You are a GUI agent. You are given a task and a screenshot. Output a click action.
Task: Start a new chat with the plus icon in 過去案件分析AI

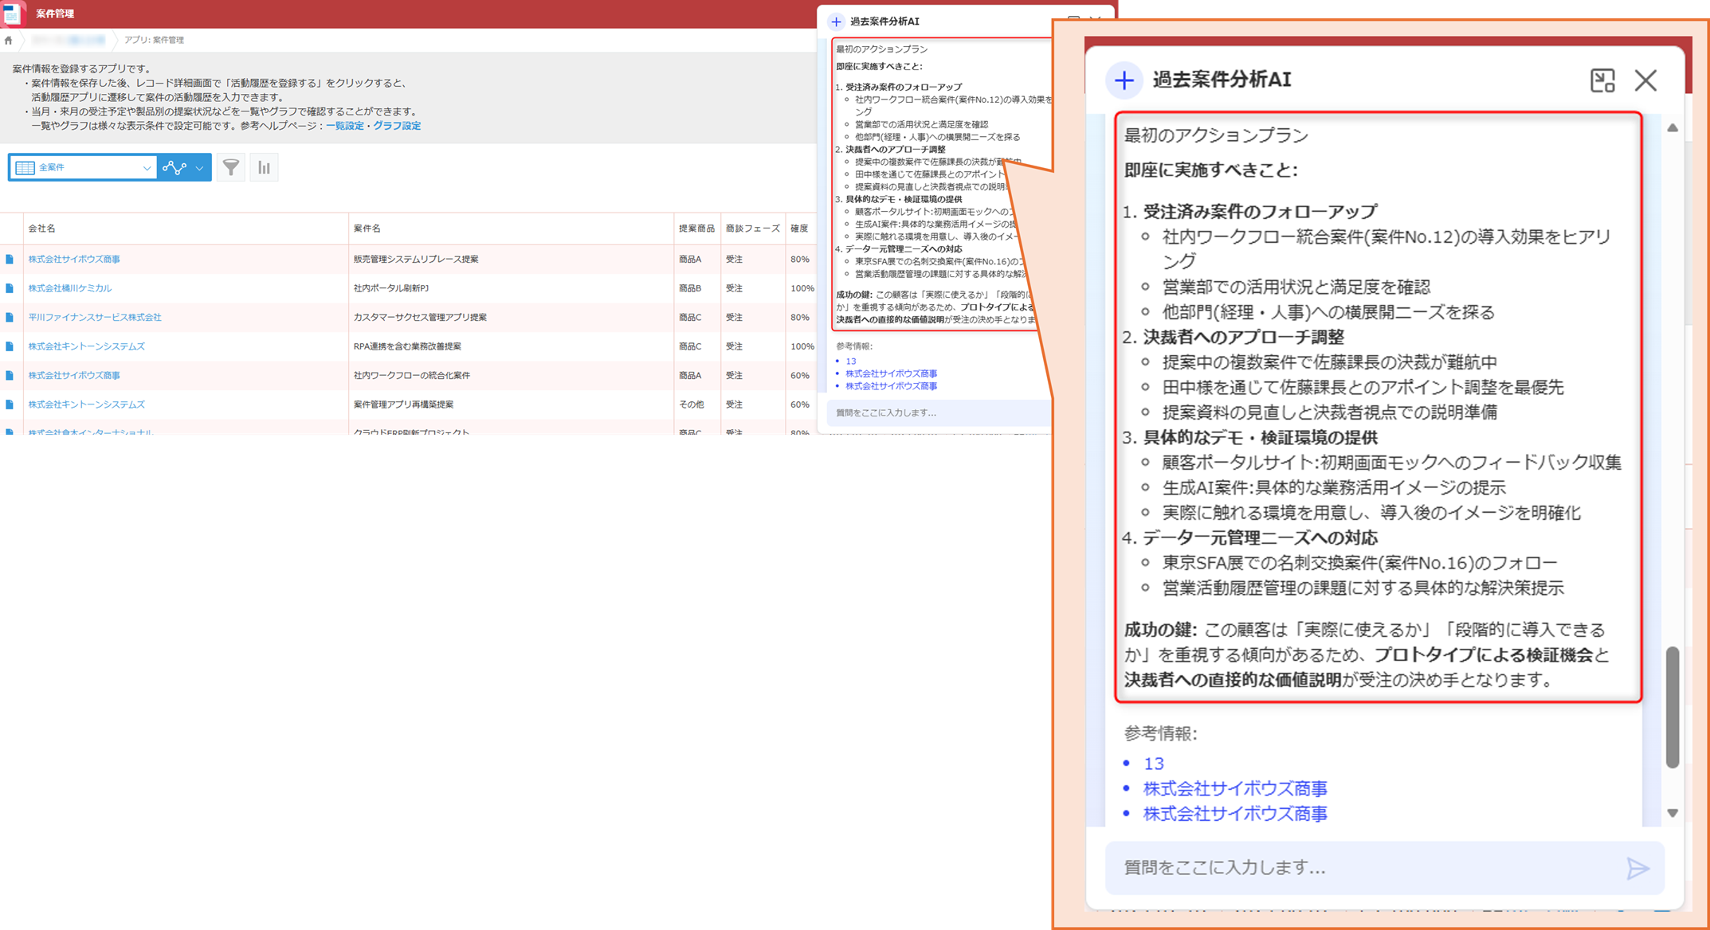1124,80
